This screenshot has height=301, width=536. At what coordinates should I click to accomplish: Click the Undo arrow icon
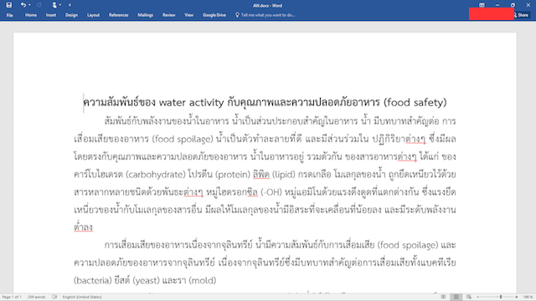click(x=23, y=5)
